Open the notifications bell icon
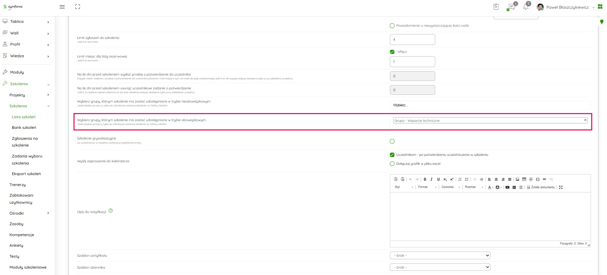The image size is (607, 275). [525, 7]
